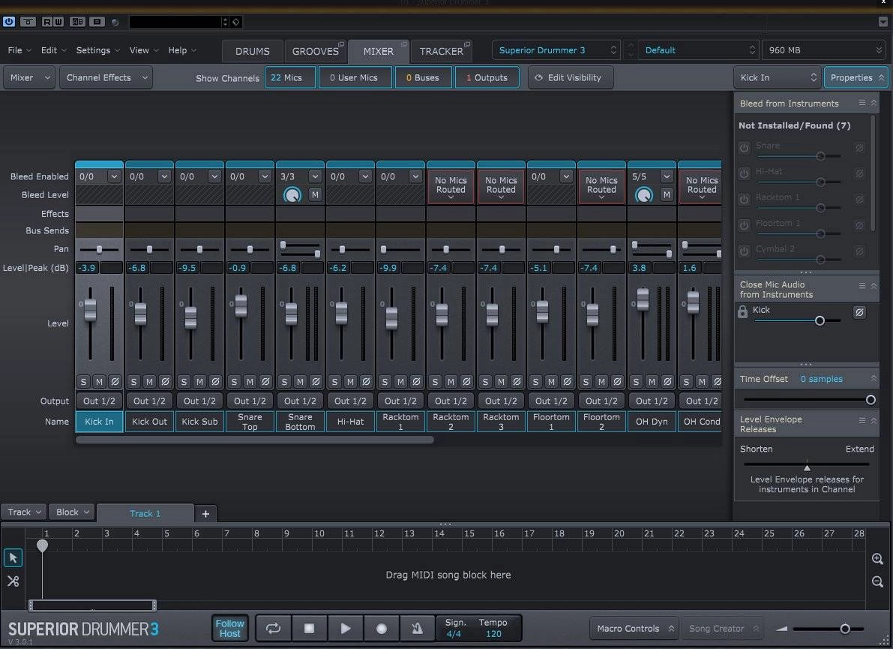The image size is (893, 649).
Task: Select the scissors cut tool
Action: (x=13, y=581)
